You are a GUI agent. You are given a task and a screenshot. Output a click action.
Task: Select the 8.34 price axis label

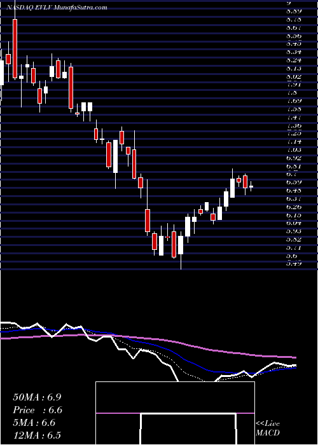294,52
